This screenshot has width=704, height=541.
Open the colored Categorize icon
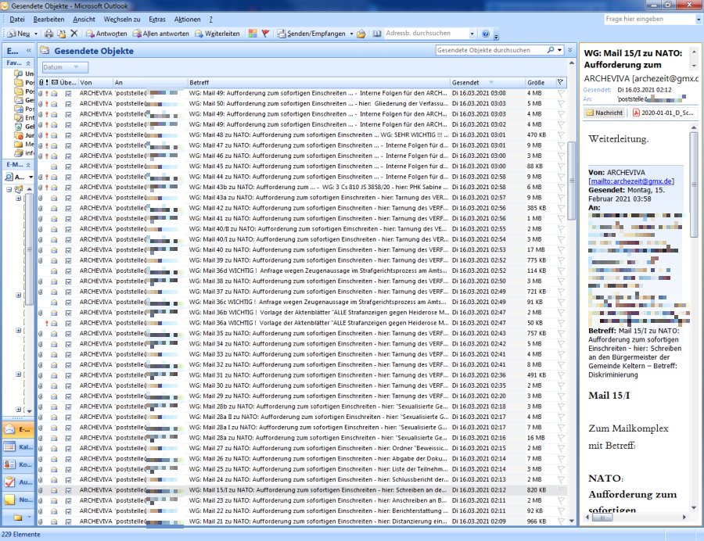[x=253, y=34]
